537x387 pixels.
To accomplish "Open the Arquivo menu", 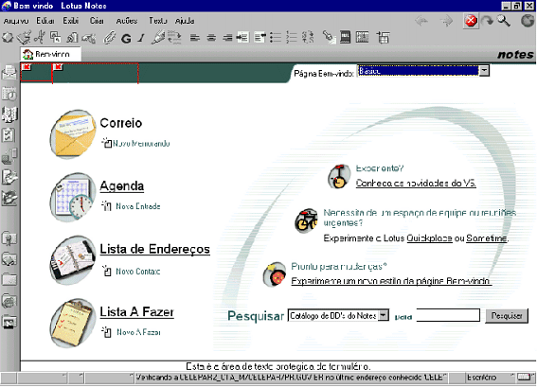I will pos(16,21).
